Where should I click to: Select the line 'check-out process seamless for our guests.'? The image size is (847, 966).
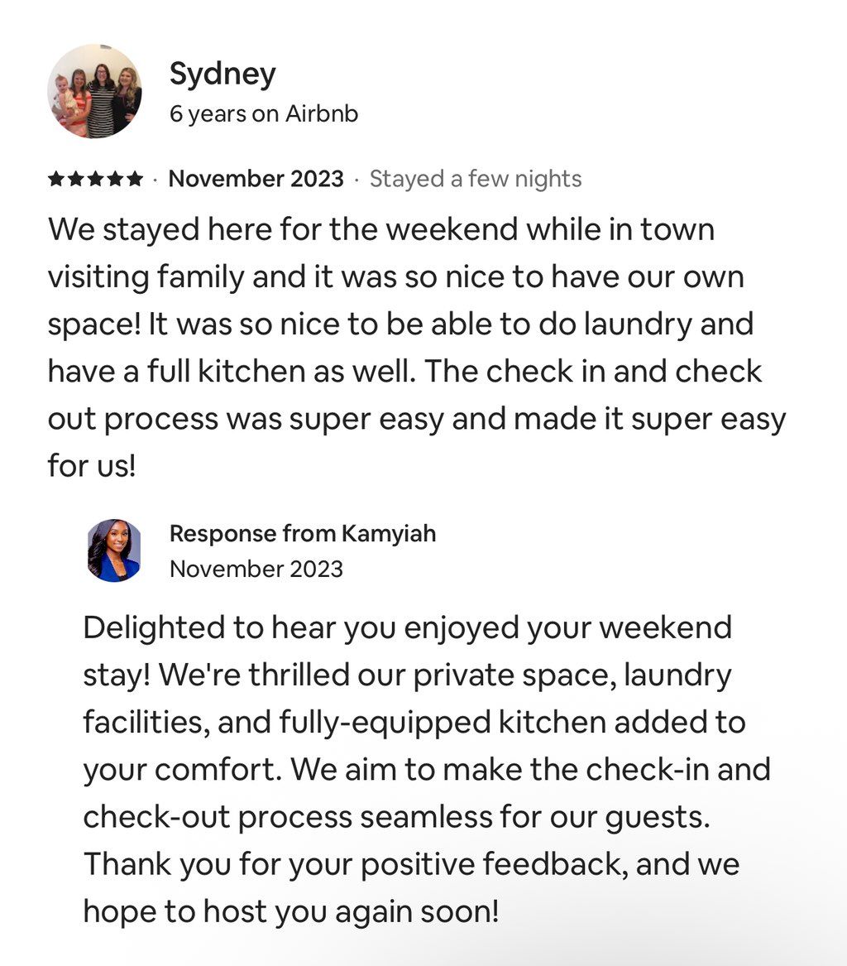[396, 818]
